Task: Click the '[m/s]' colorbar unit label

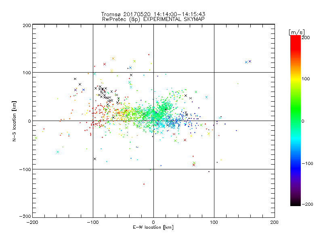Action: (x=296, y=32)
